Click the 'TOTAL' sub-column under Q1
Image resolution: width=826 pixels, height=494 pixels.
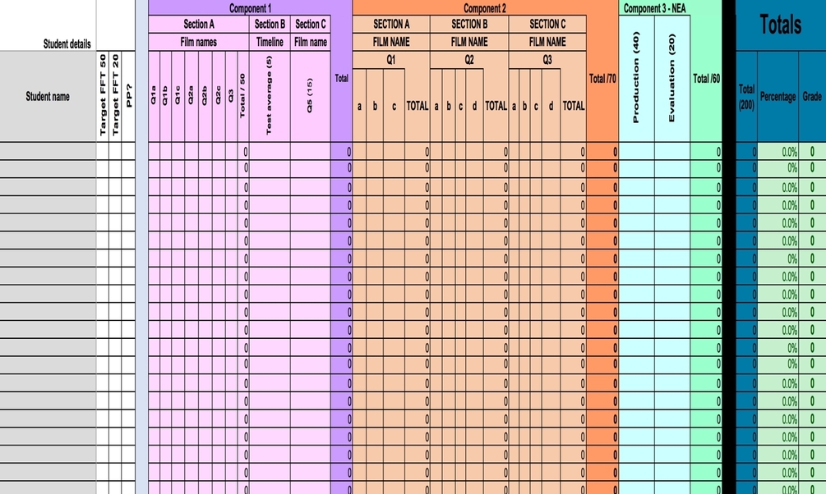tap(418, 106)
